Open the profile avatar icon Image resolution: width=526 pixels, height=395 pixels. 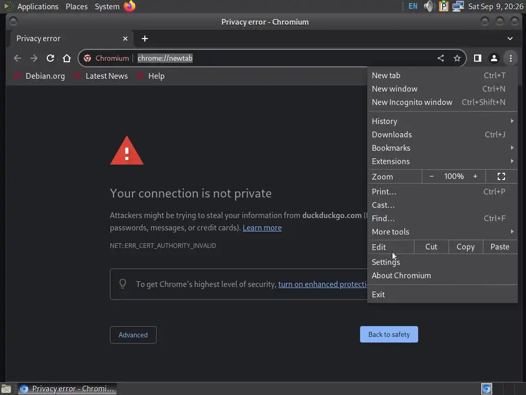(494, 58)
